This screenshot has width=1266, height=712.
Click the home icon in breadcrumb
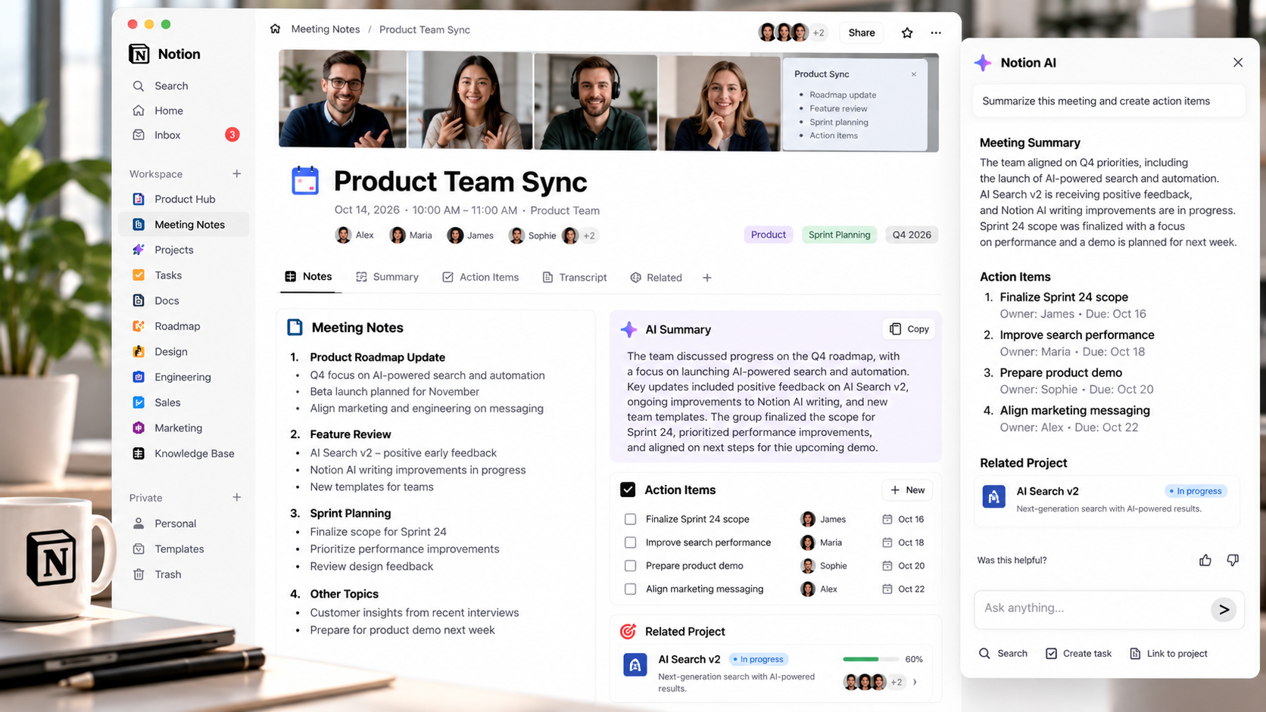(x=275, y=29)
